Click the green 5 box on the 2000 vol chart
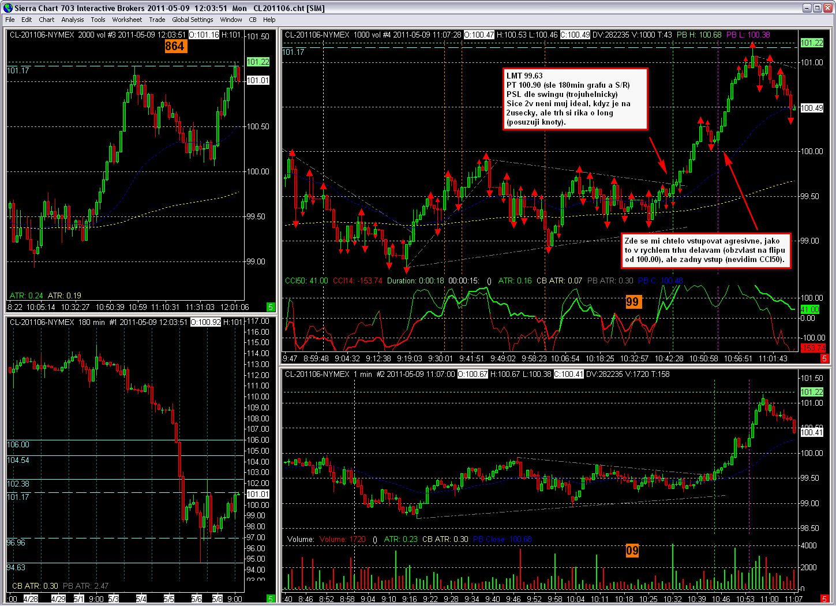The image size is (836, 606). click(x=271, y=307)
